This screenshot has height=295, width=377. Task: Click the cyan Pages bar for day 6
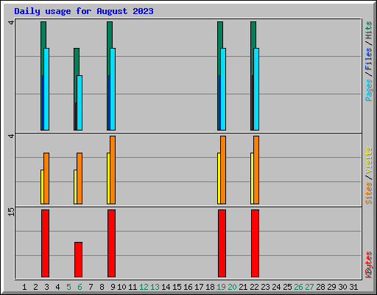click(80, 103)
